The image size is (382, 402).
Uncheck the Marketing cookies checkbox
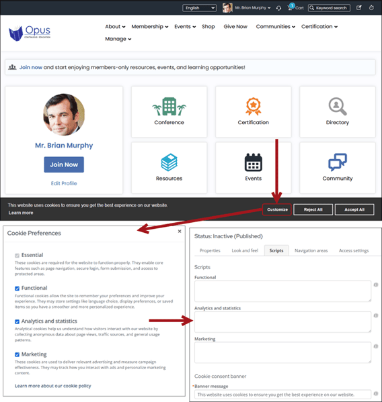tap(17, 354)
